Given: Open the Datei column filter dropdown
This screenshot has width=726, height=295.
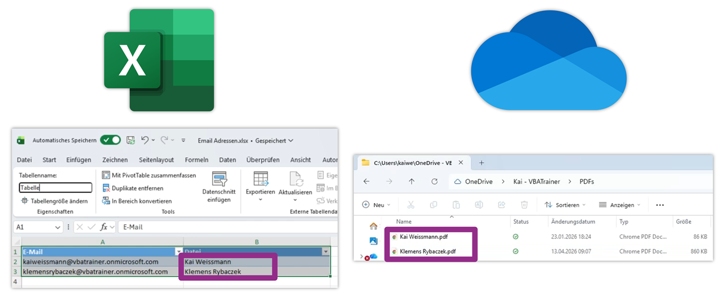Looking at the screenshot, I should [x=326, y=251].
